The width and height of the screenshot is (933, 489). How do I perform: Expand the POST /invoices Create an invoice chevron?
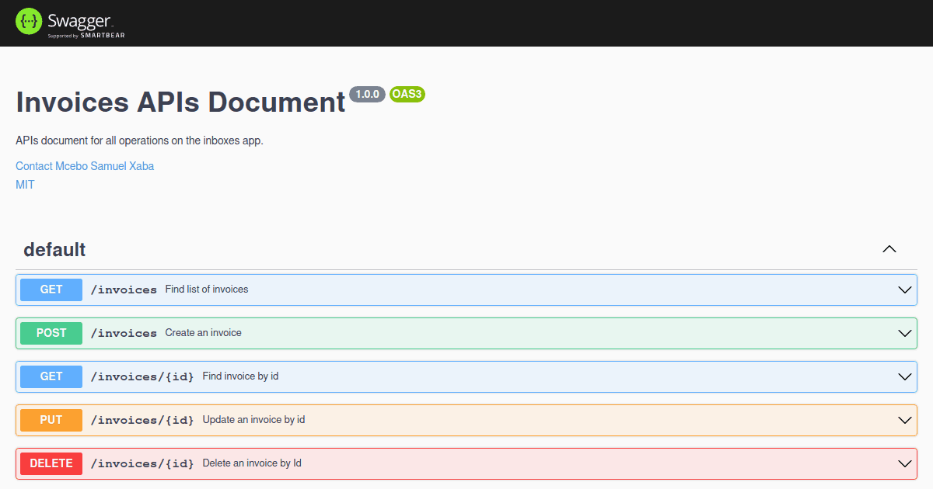[x=905, y=333]
